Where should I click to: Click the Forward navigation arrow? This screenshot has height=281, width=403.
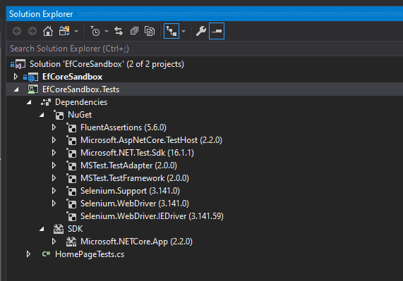(x=32, y=31)
